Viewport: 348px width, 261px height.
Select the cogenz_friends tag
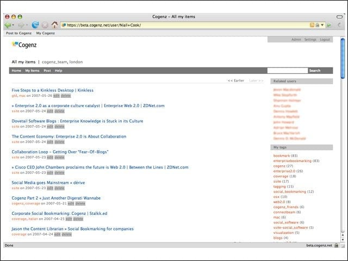point(285,207)
